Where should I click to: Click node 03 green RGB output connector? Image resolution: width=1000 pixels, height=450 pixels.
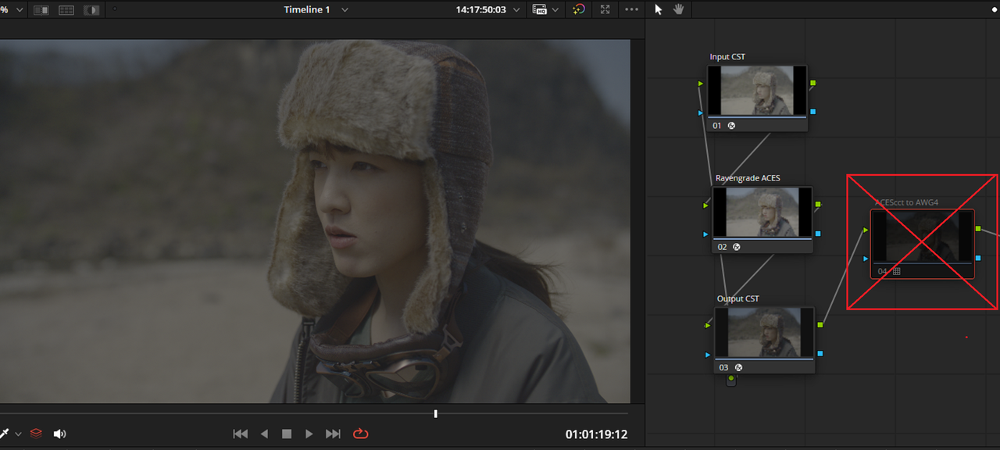pos(820,324)
